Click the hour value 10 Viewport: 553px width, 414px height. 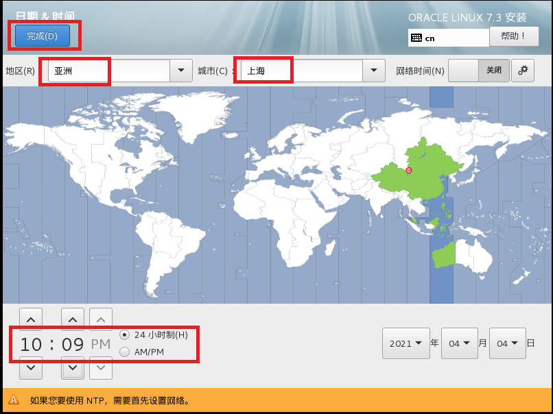pos(31,344)
